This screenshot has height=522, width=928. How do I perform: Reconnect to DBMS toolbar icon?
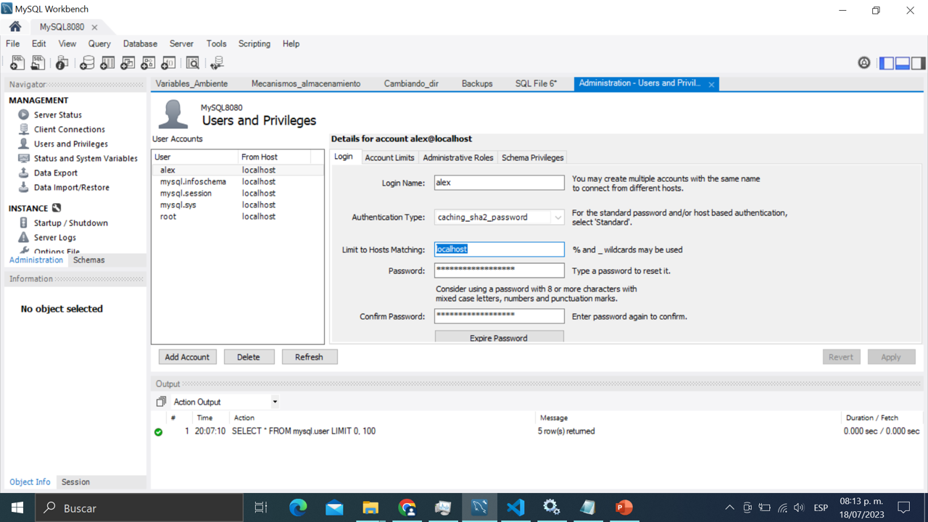[217, 63]
